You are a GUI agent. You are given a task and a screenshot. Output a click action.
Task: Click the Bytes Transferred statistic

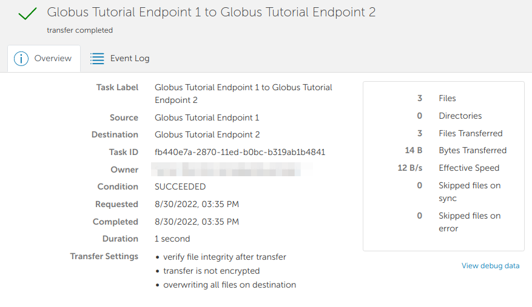click(x=472, y=150)
